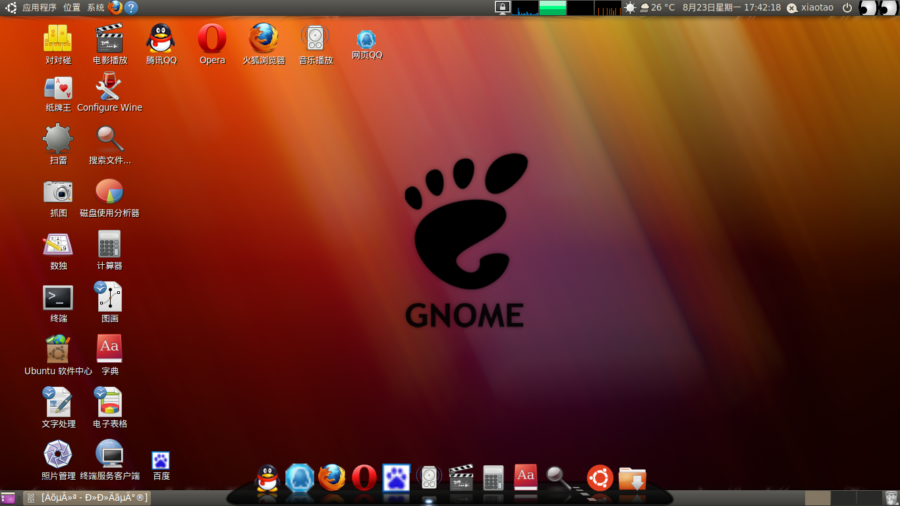Viewport: 900px width, 506px height.
Task: Click the blue help question mark icon
Action: coord(131,8)
